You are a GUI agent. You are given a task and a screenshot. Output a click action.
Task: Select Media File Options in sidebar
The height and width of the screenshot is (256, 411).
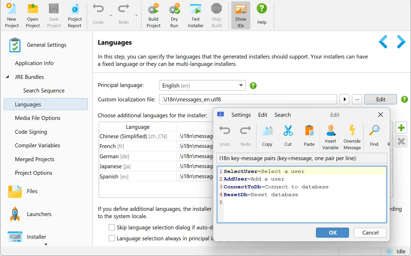[38, 118]
